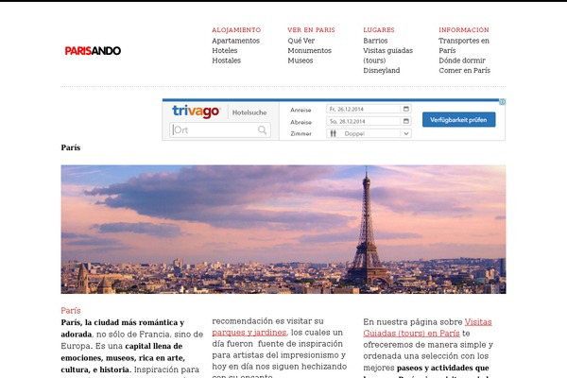Follow Visitas Guiadas (tours) en París article link

[427, 327]
